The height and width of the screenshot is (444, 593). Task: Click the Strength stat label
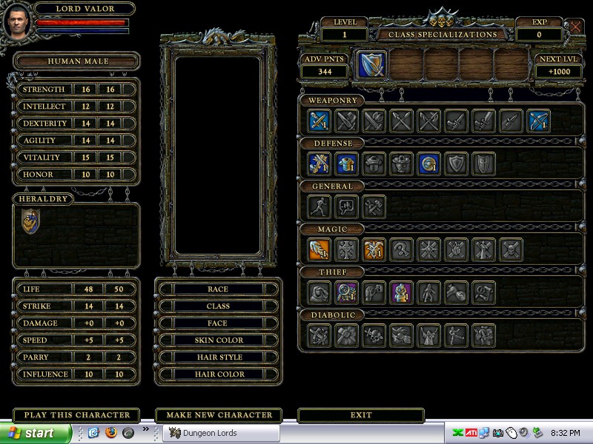pyautogui.click(x=44, y=90)
